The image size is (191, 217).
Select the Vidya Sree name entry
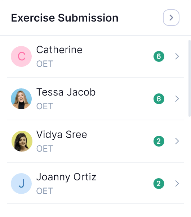[62, 135]
